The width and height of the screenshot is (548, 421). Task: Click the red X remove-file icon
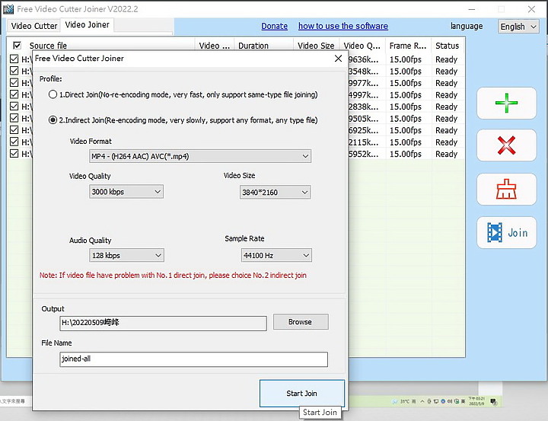click(x=506, y=145)
